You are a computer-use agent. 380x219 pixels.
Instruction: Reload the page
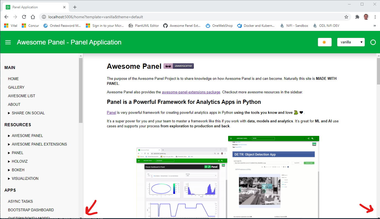pos(24,17)
